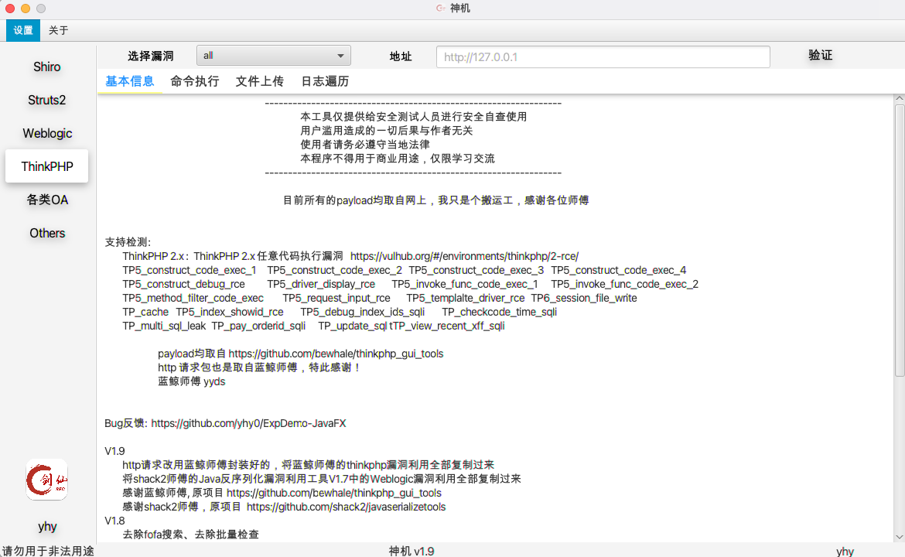Select Shiro in the sidebar
Image resolution: width=905 pixels, height=557 pixels.
click(x=46, y=67)
